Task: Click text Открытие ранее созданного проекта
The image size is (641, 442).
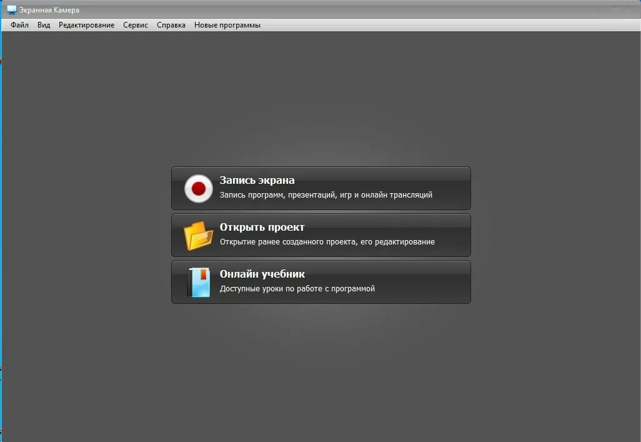Action: [x=288, y=242]
